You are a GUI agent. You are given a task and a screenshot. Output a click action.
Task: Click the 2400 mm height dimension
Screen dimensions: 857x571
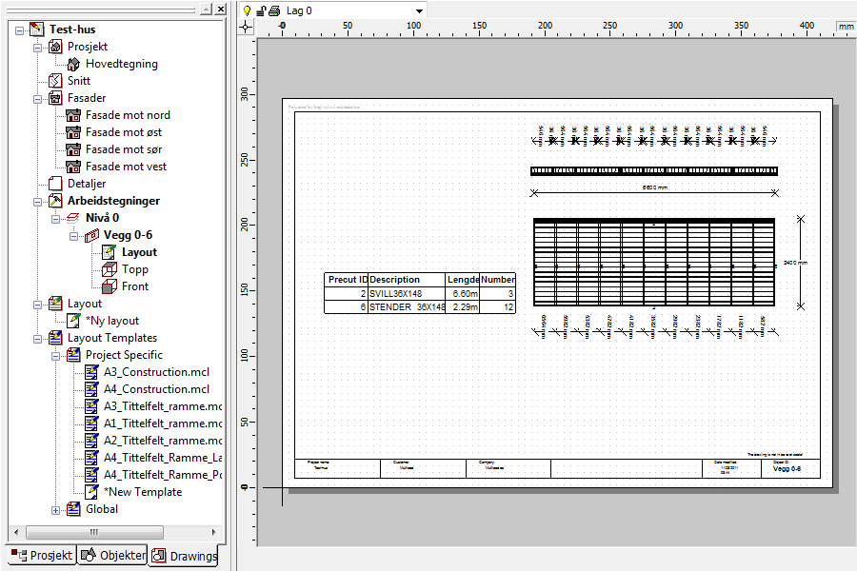point(795,263)
